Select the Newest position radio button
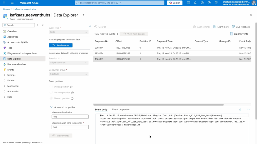The width and height of the screenshot is (257, 144). [x=51, y=98]
